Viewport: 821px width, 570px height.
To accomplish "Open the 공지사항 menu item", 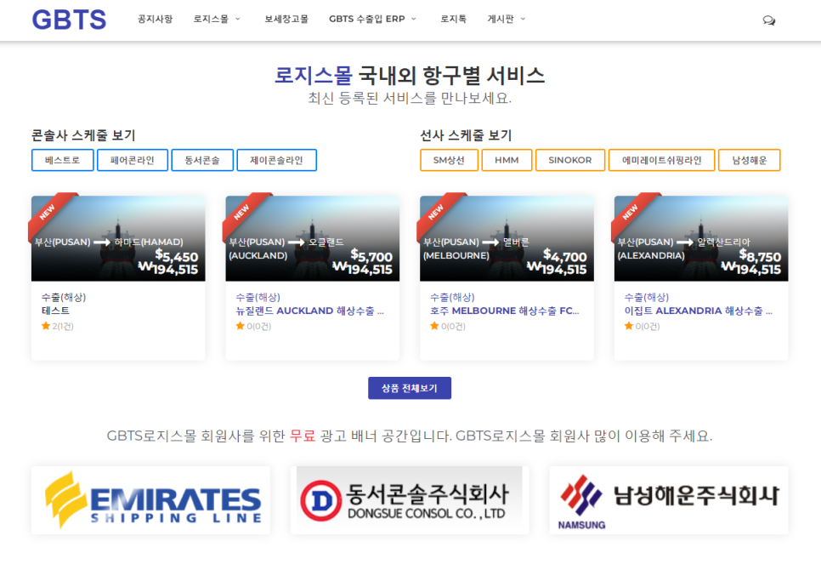I will click(x=155, y=19).
